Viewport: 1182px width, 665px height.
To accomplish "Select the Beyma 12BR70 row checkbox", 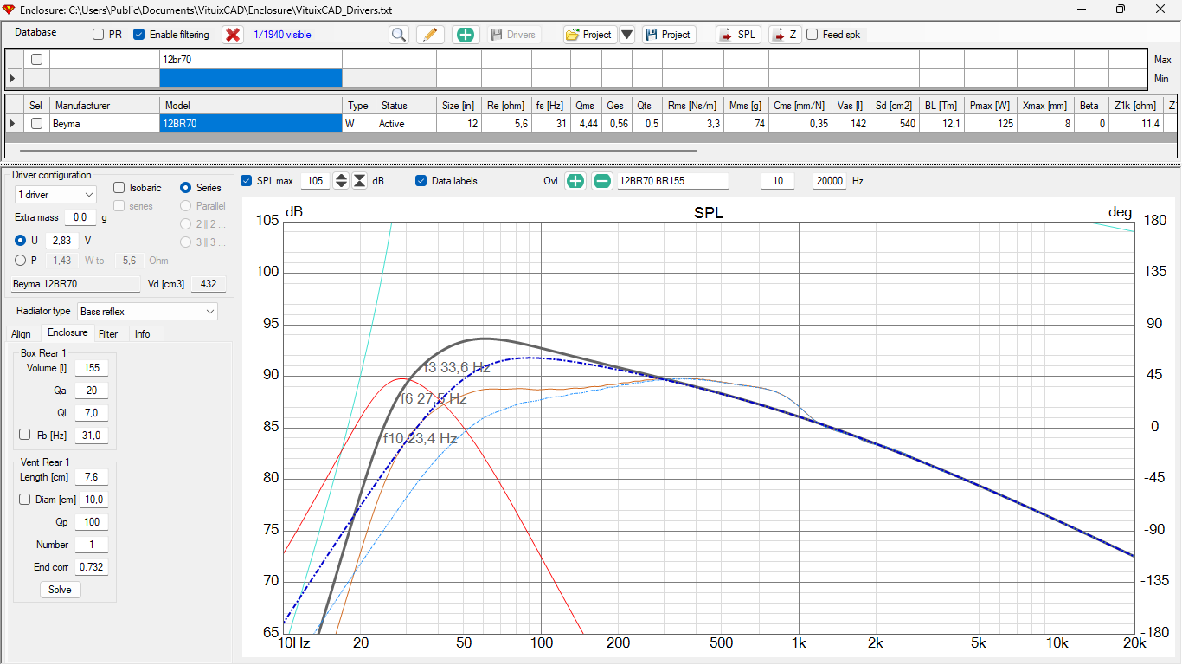I will pos(36,124).
